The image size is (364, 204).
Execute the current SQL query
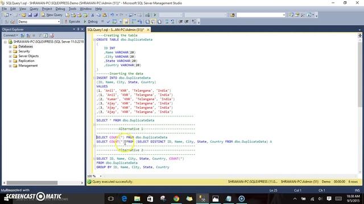[72, 22]
